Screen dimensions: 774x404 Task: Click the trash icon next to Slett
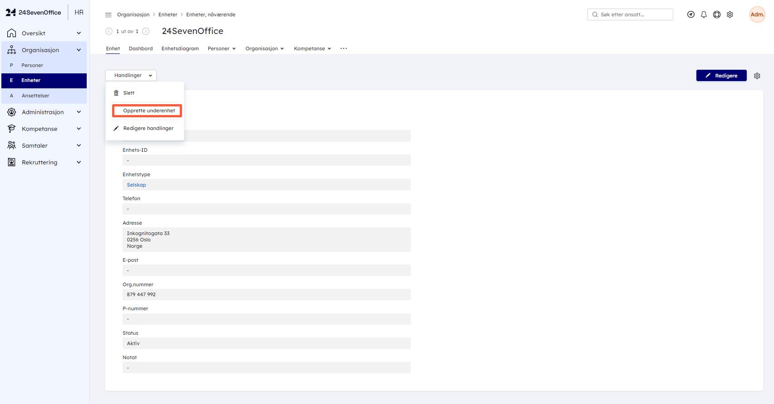click(116, 93)
